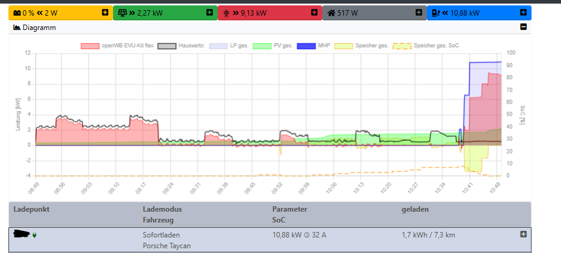Expand the Porsche Taycan charge point row
The width and height of the screenshot is (561, 253).
click(x=523, y=234)
